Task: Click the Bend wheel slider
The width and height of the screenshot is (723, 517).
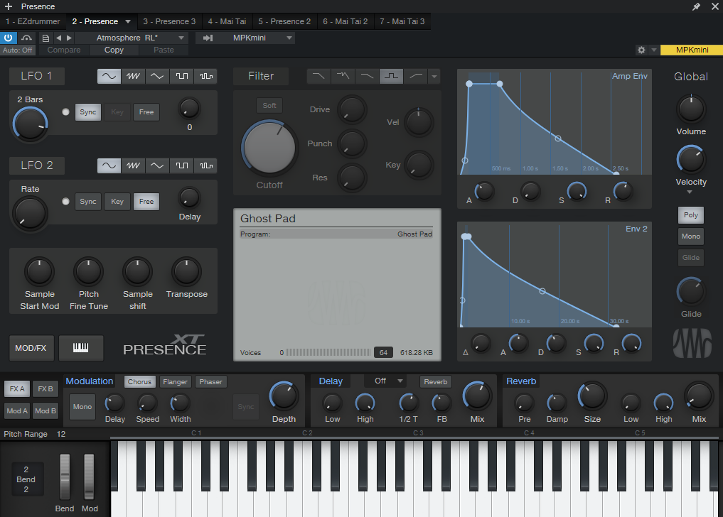Action: pyautogui.click(x=65, y=477)
